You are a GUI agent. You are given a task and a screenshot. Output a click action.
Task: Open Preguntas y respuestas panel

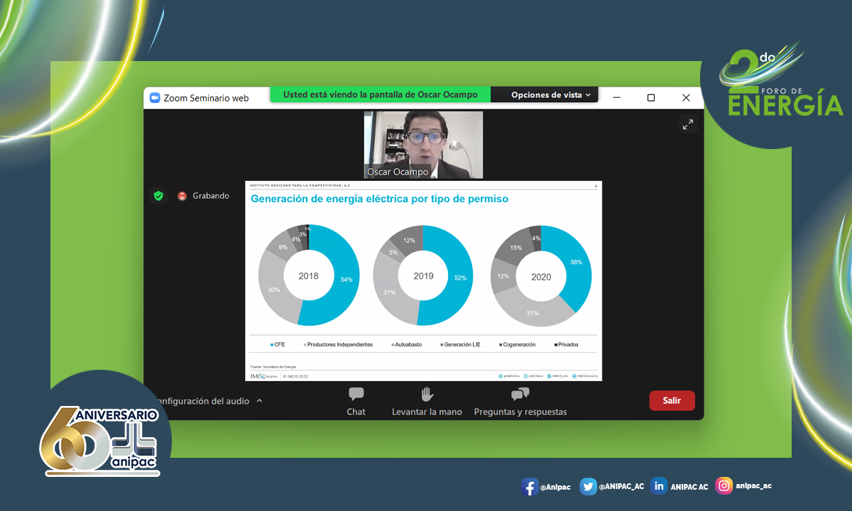point(520,402)
